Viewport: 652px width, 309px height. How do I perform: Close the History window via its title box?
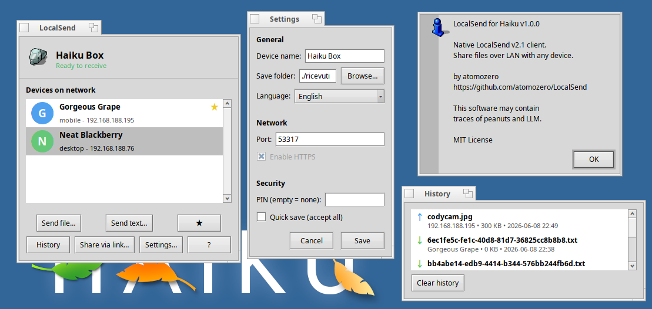click(410, 193)
